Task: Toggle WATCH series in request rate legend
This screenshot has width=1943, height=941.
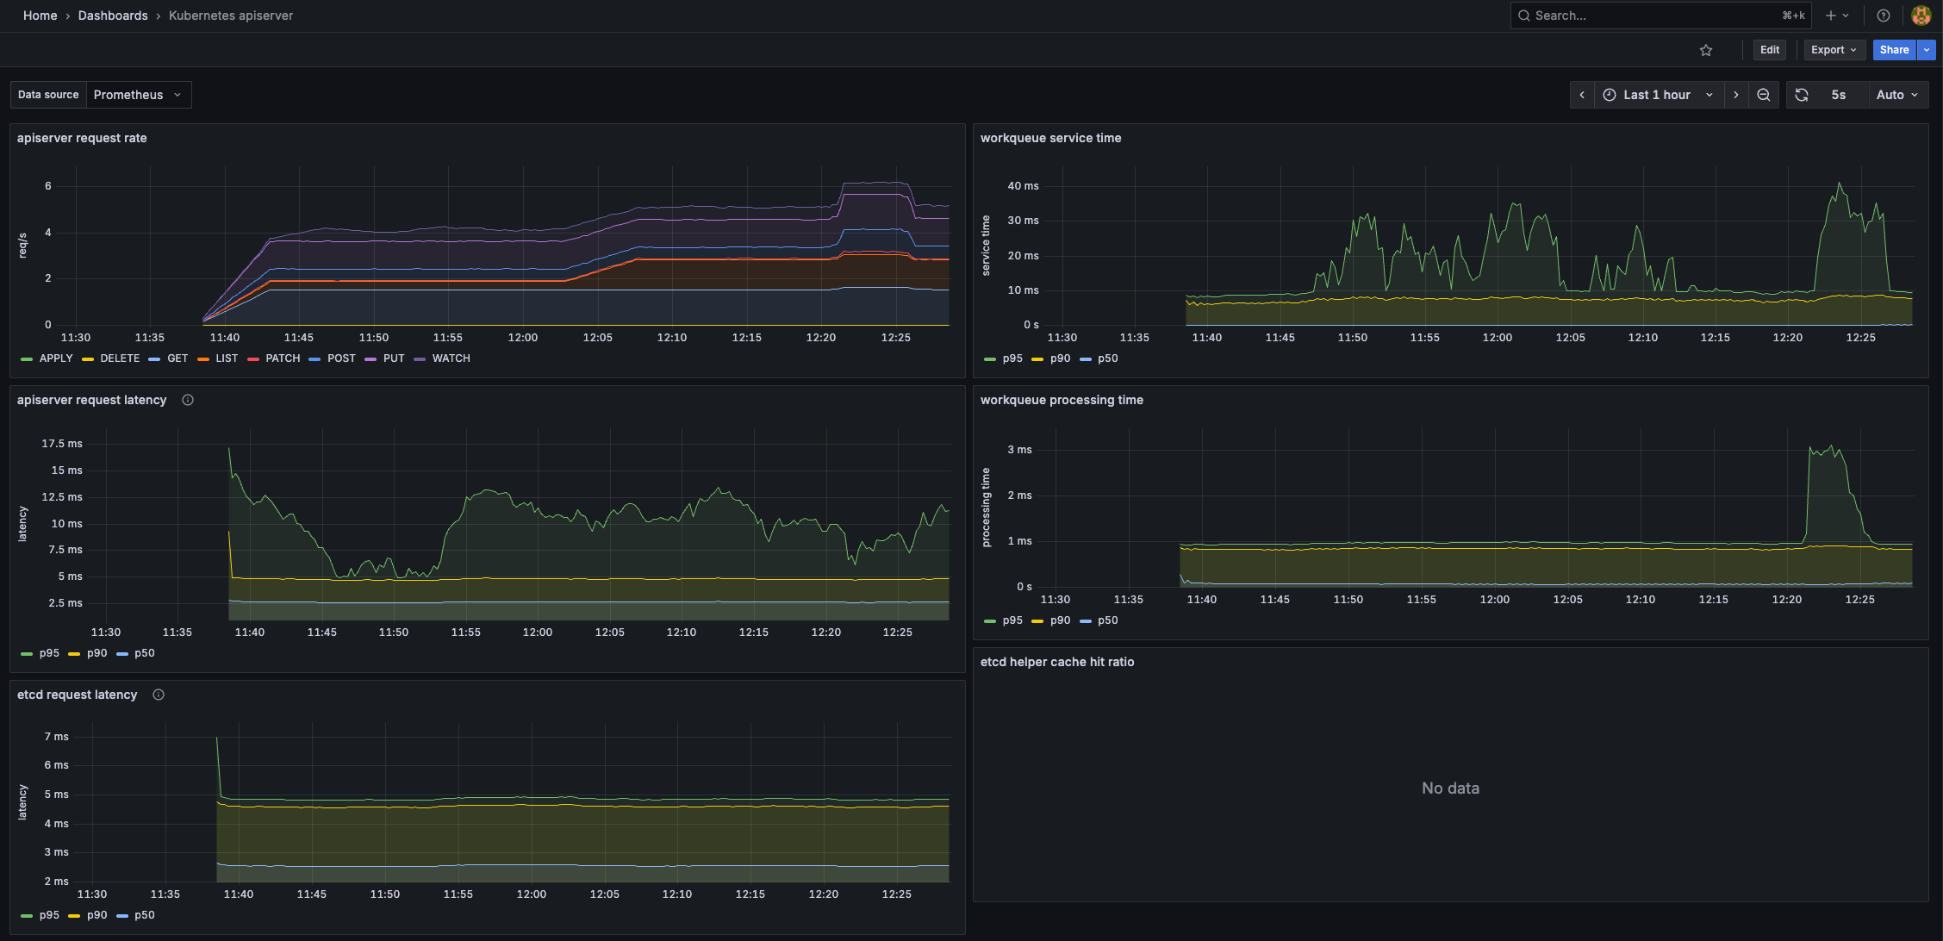Action: point(451,358)
